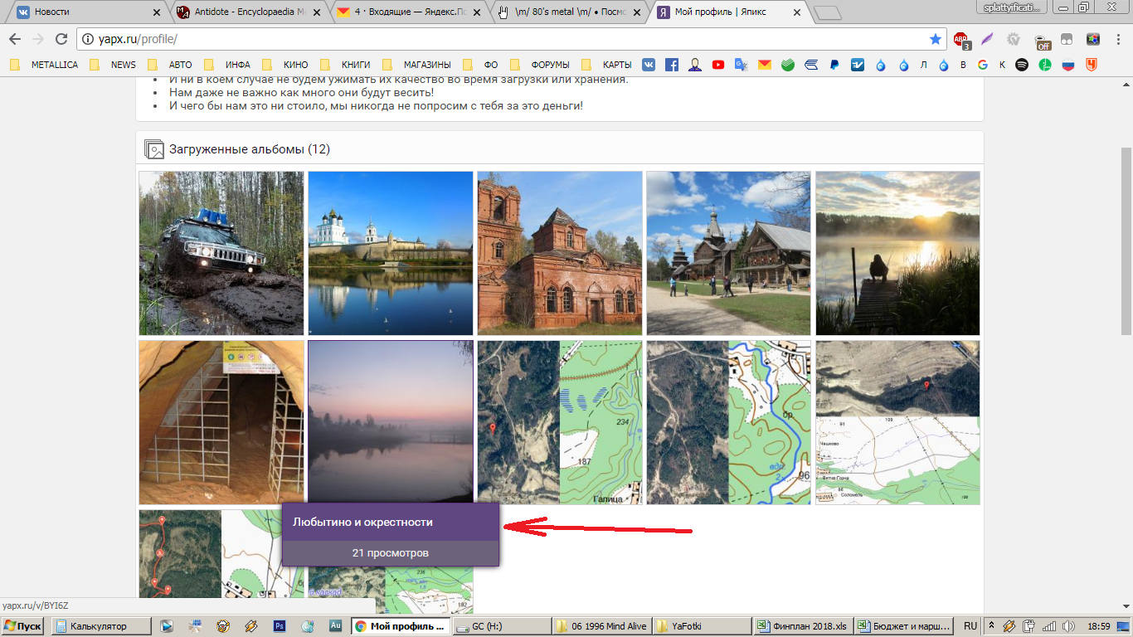Open the misty pink lake album
The height and width of the screenshot is (637, 1133).
pos(391,421)
